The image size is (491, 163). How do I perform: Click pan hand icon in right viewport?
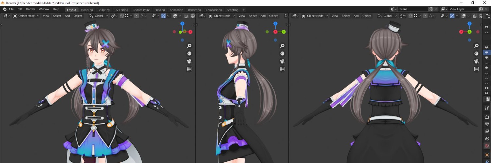click(x=476, y=53)
